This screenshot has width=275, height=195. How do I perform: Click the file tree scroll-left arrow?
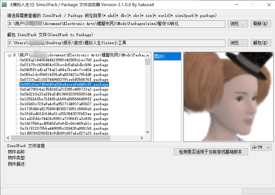8,138
